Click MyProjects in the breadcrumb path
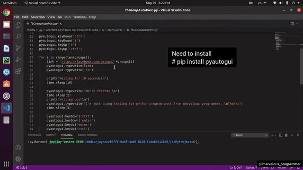 115,30
